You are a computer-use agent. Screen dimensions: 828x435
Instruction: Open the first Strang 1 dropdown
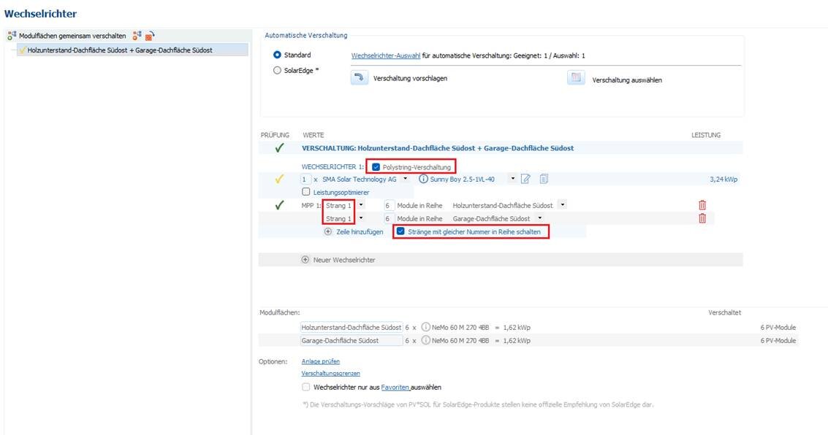click(361, 205)
